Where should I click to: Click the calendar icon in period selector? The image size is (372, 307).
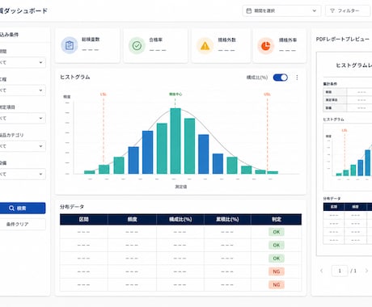point(249,11)
